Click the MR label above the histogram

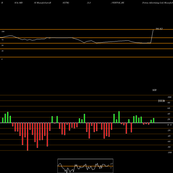(154, 90)
